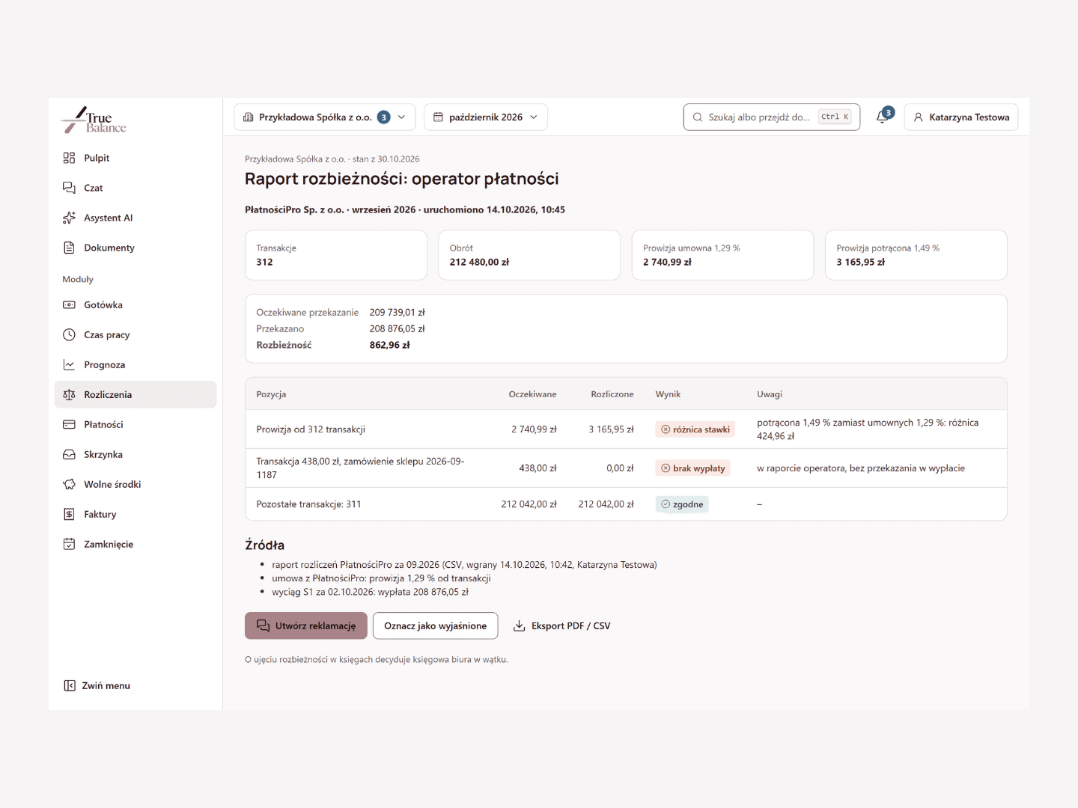Open the Zamknięcie module
Viewport: 1078px width, 808px height.
pos(135,544)
